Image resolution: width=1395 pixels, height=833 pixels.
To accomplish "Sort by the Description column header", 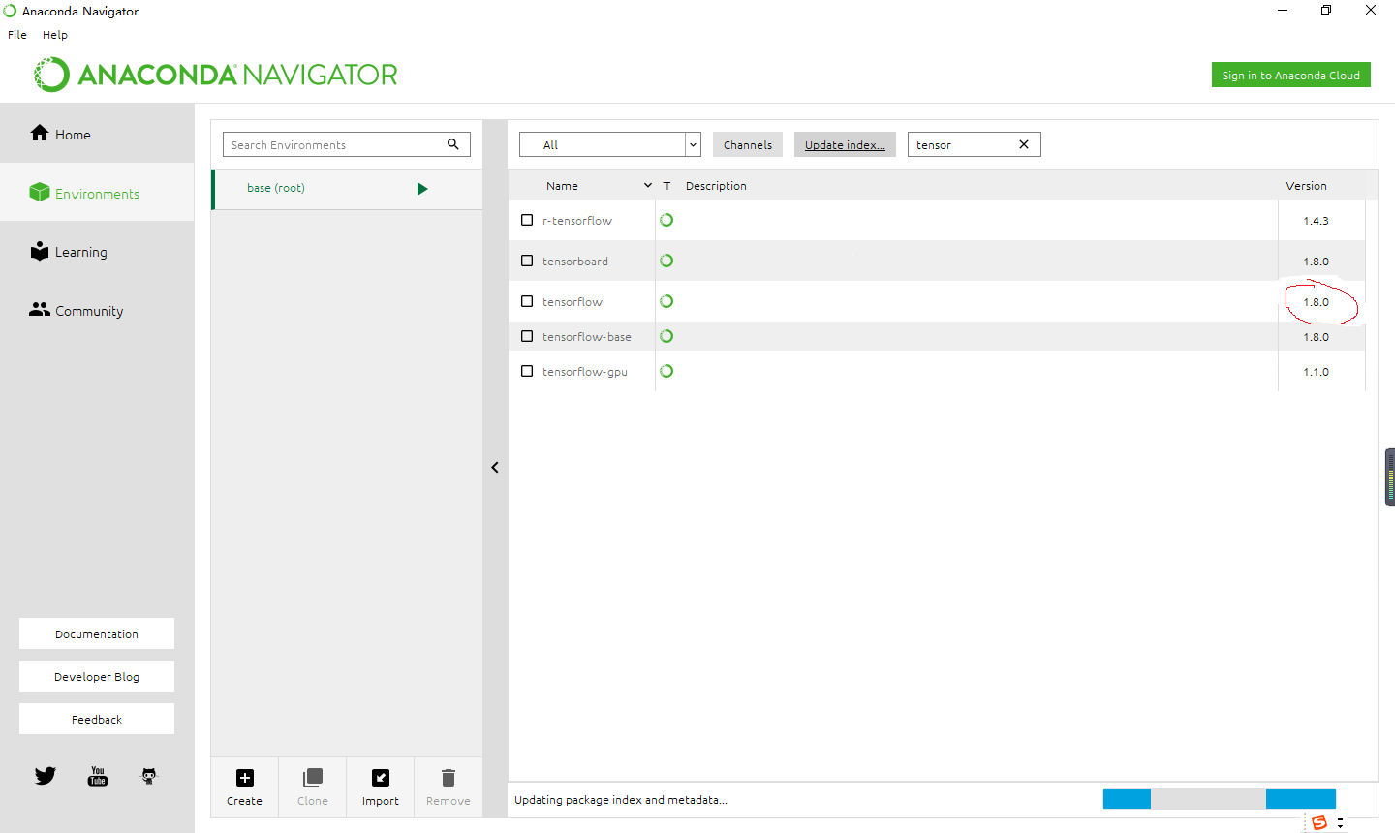I will [716, 185].
